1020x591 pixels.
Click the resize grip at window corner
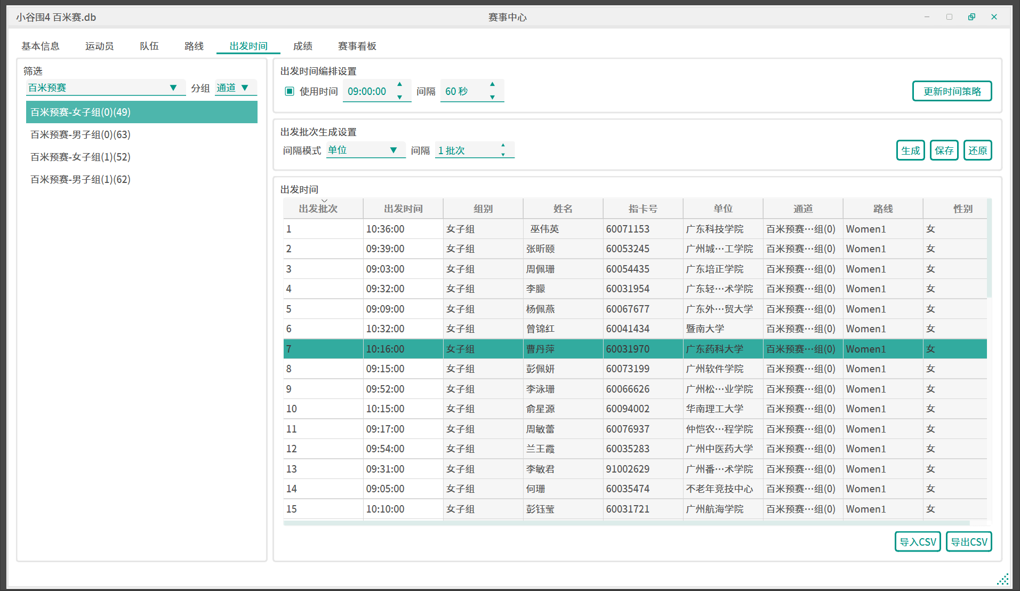(1002, 579)
